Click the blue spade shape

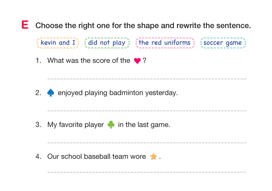(50, 93)
